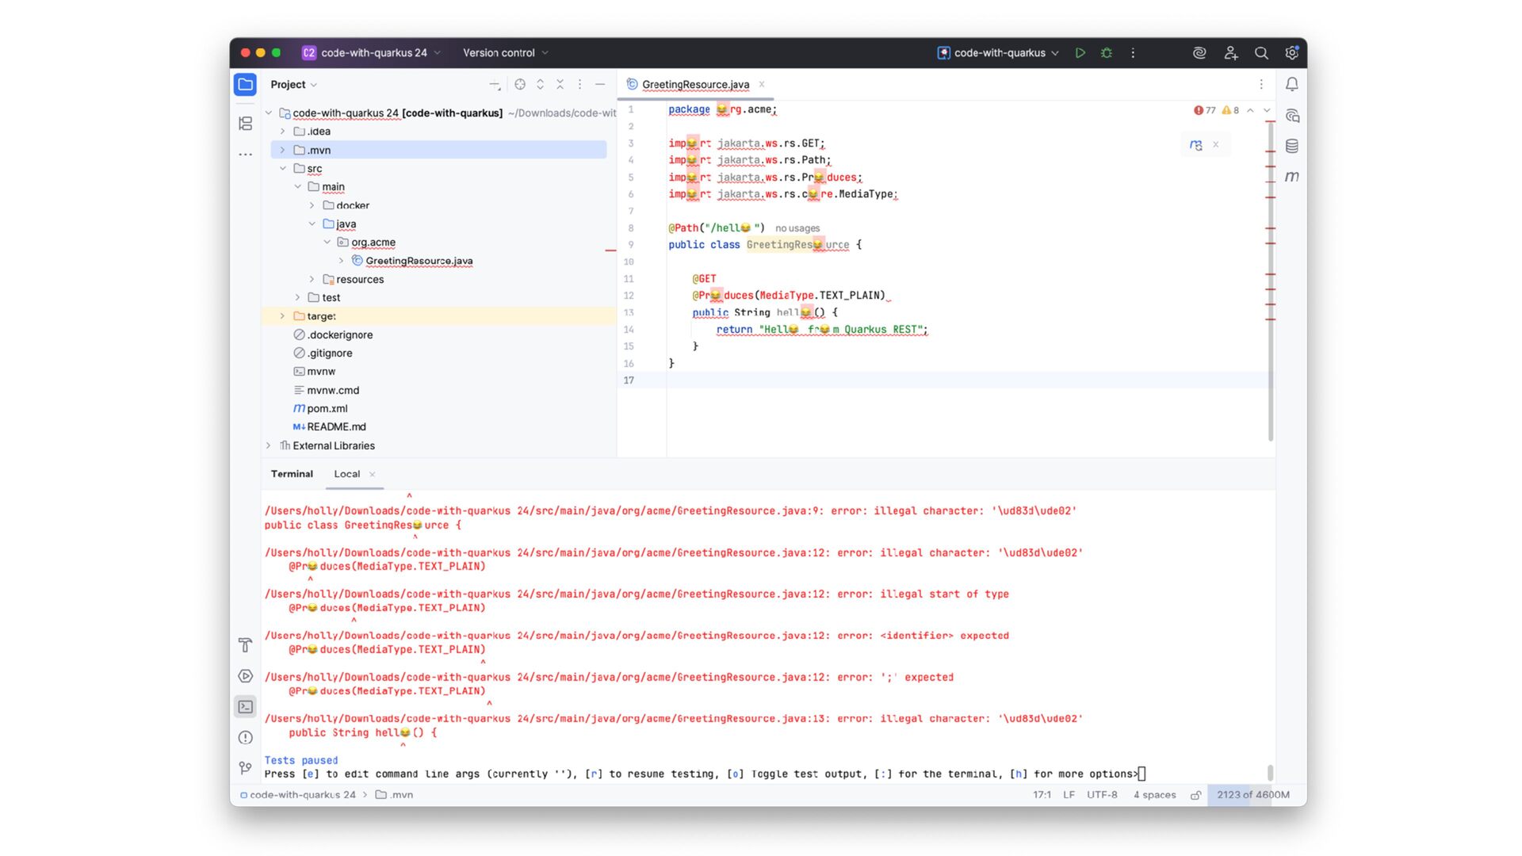The width and height of the screenshot is (1522, 856).
Task: Click the memory indicator 2123 of 4600M
Action: click(x=1252, y=795)
